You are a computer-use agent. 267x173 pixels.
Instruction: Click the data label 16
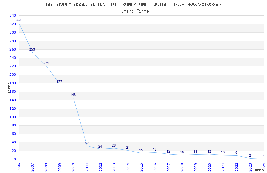point(155,150)
